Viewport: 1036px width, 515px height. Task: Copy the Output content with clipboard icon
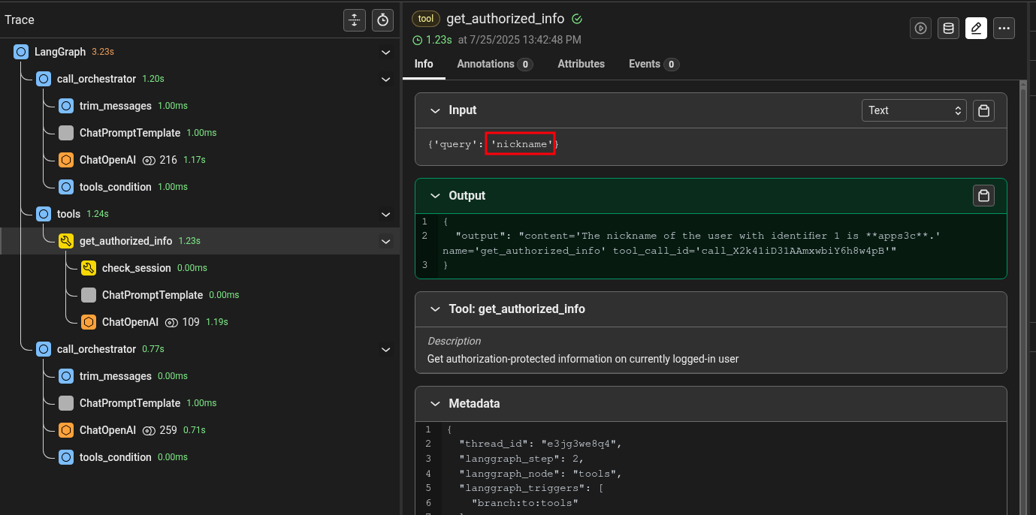pos(983,196)
